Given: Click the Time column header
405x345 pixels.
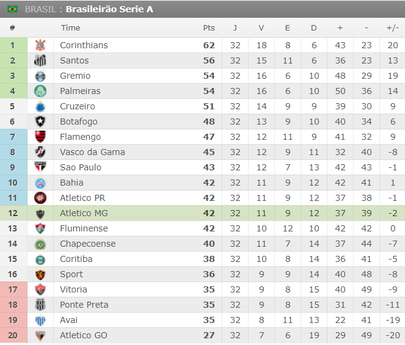Looking at the screenshot, I should (x=70, y=27).
